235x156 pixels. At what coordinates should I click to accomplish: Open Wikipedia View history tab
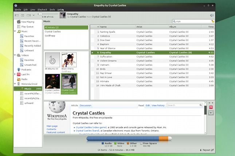tap(158, 106)
